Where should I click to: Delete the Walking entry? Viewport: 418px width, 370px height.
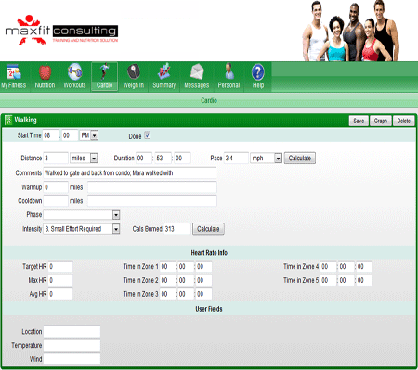(x=404, y=121)
